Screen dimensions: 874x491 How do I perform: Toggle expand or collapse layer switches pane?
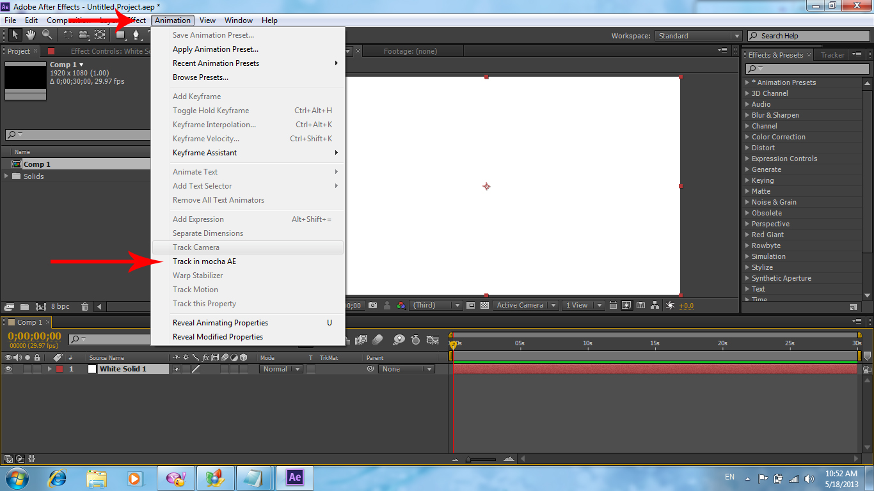(x=9, y=458)
